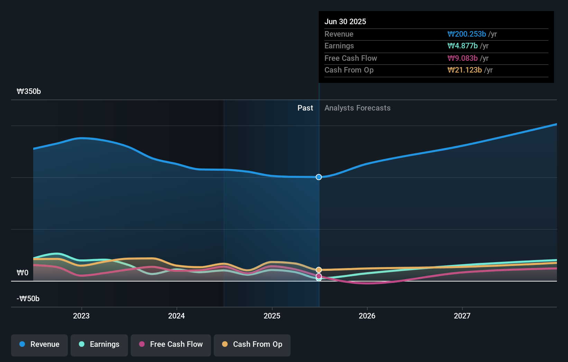Expand the 2025 year label on the axis
568x362 pixels.
point(272,315)
